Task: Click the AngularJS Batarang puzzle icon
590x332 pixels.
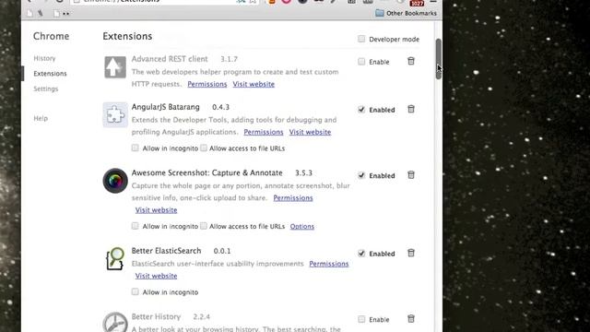Action: click(x=115, y=114)
